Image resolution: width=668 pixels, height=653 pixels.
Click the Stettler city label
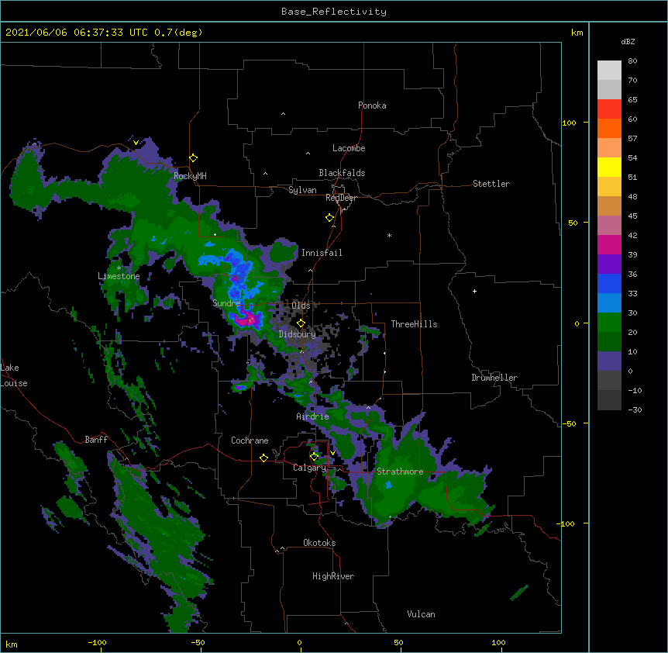(491, 184)
